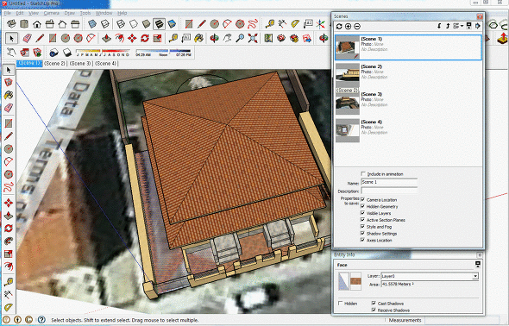509x326 pixels.
Task: Uncheck Style and Fog property
Action: point(362,227)
